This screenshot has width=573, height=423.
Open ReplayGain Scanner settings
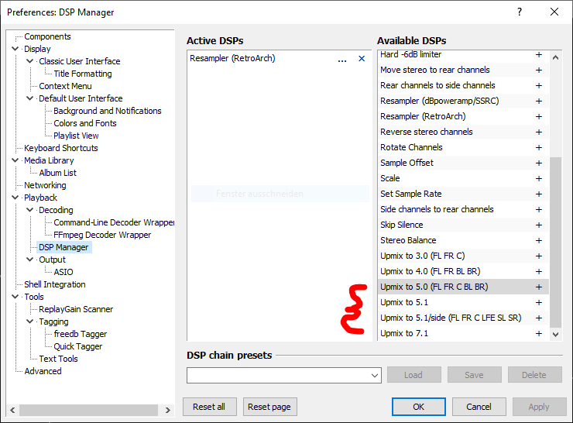point(76,309)
